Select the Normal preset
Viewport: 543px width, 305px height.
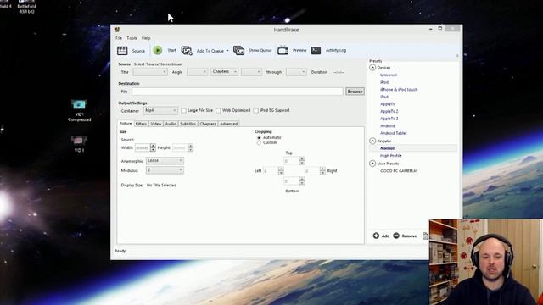click(x=387, y=148)
